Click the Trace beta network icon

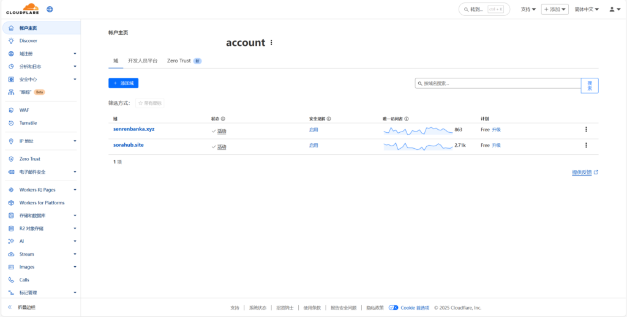click(x=11, y=92)
